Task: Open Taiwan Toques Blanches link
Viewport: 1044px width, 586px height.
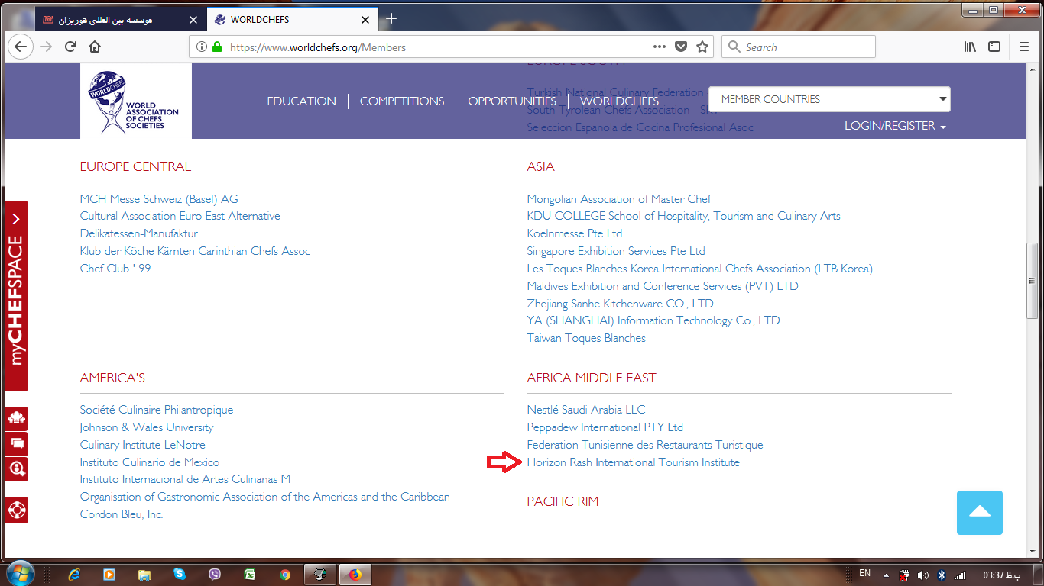Action: pyautogui.click(x=586, y=338)
